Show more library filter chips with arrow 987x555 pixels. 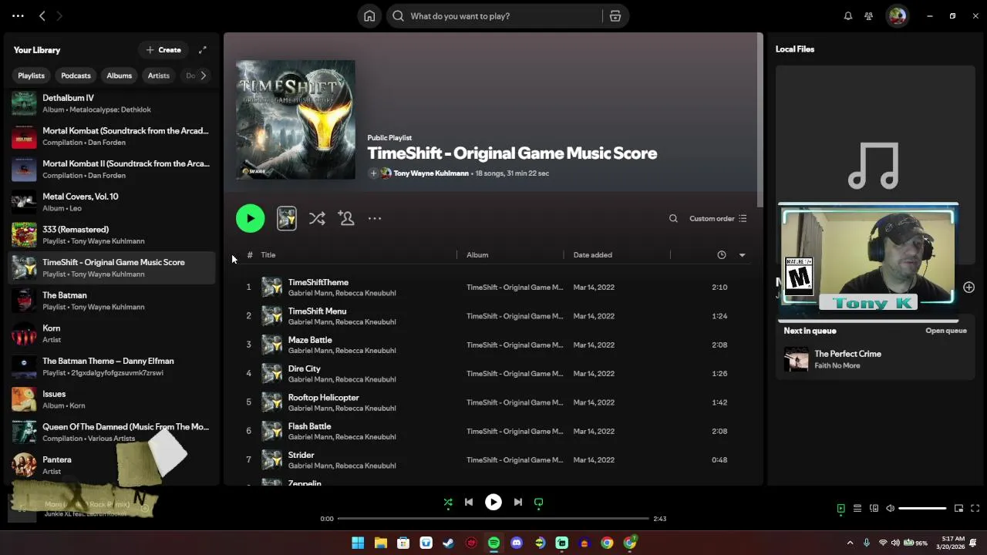pyautogui.click(x=203, y=76)
